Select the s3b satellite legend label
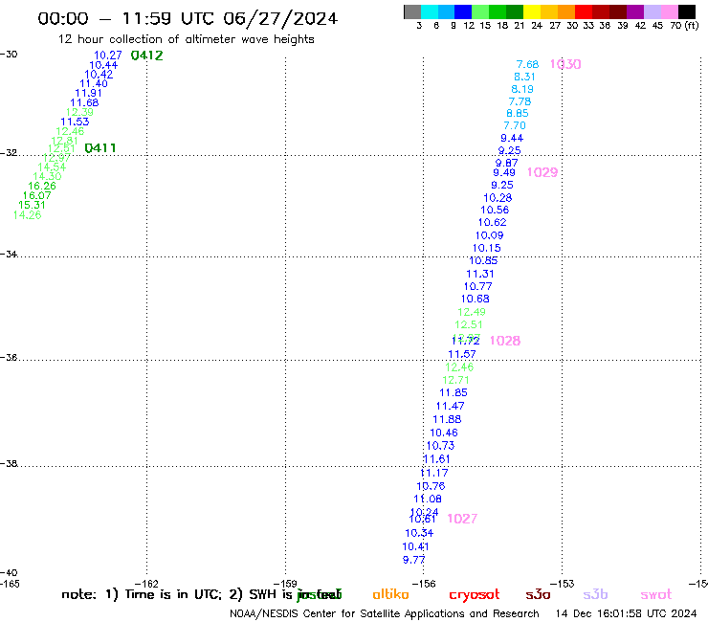The image size is (708, 622). click(x=595, y=594)
